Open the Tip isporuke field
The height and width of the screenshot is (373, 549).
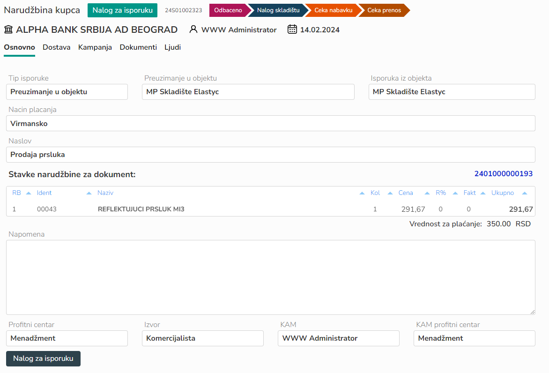tap(67, 92)
